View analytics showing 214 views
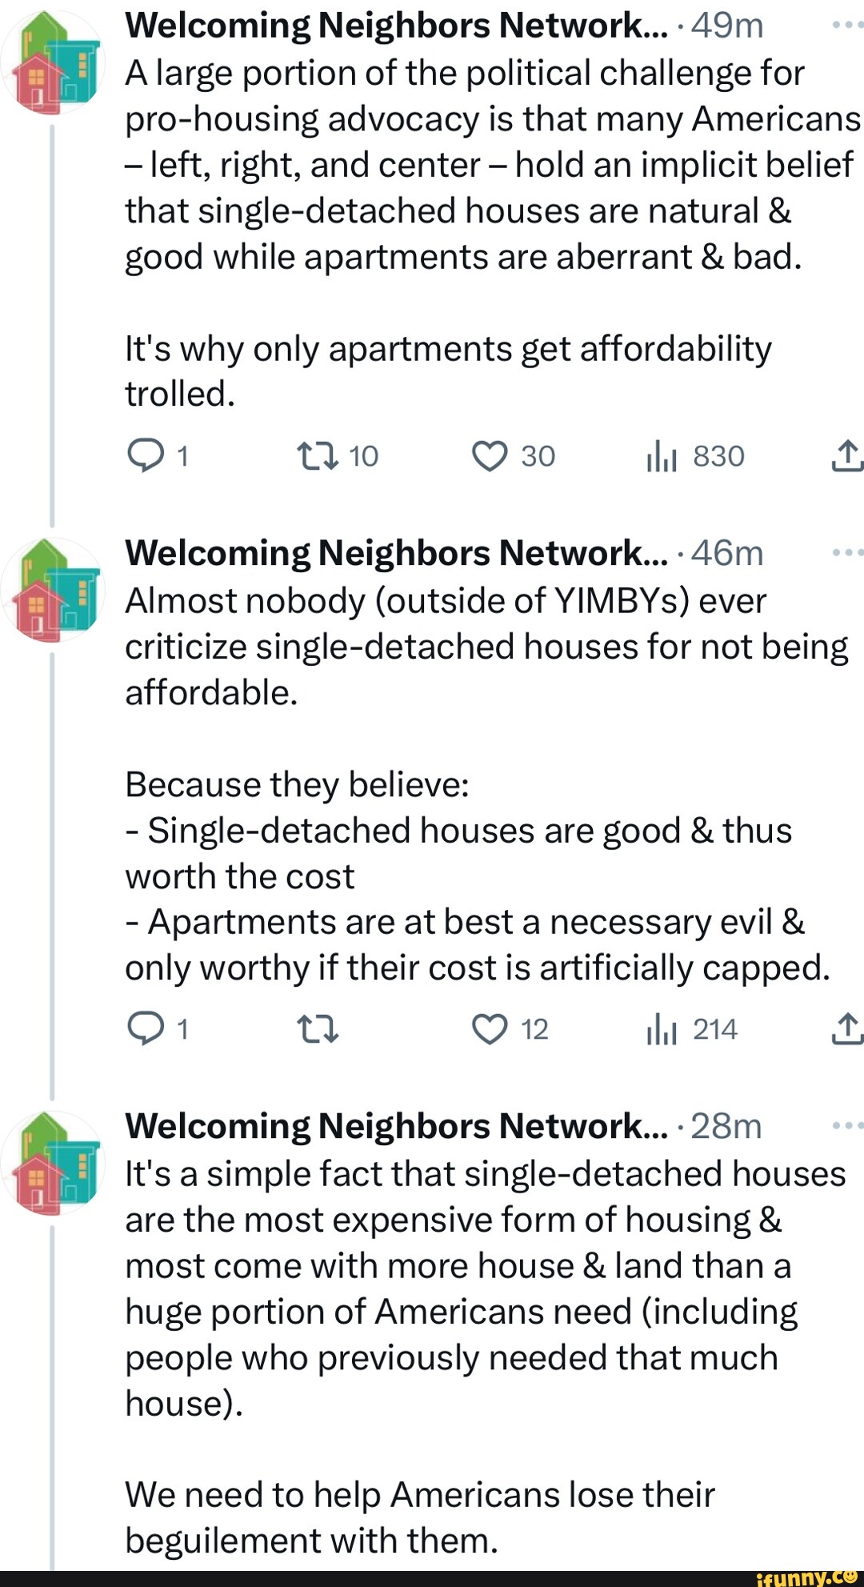The width and height of the screenshot is (864, 1587). pyautogui.click(x=662, y=1030)
